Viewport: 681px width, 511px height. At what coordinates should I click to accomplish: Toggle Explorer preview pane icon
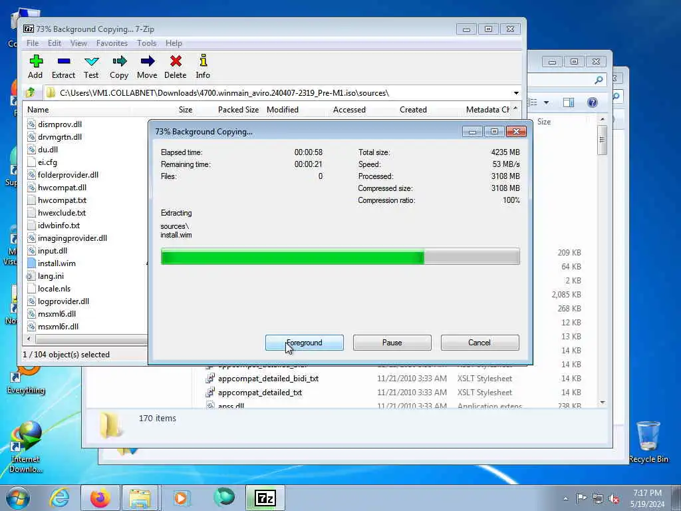coord(569,102)
